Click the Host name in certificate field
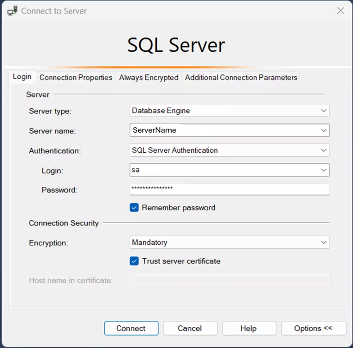The height and width of the screenshot is (348, 353). pyautogui.click(x=230, y=280)
